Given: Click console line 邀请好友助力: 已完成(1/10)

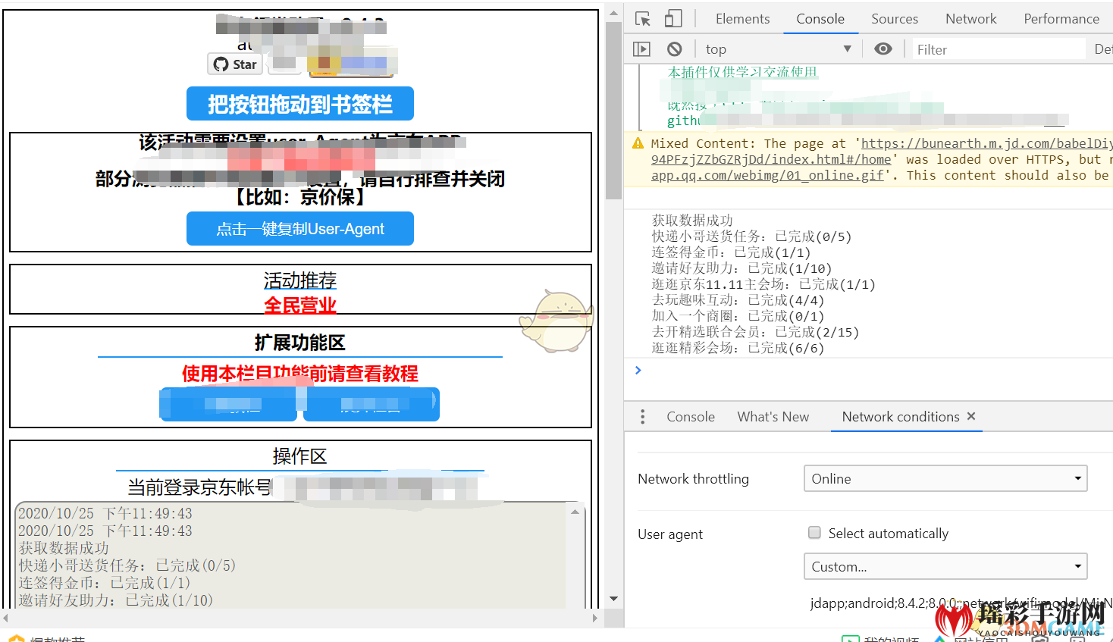Looking at the screenshot, I should [741, 268].
